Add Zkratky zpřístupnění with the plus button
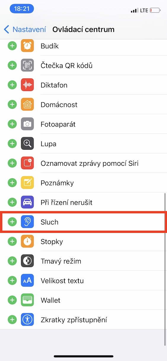 (x=12, y=320)
